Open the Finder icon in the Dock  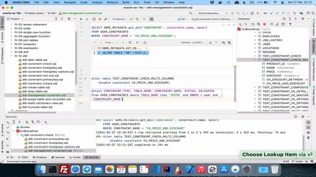[x=41, y=170]
